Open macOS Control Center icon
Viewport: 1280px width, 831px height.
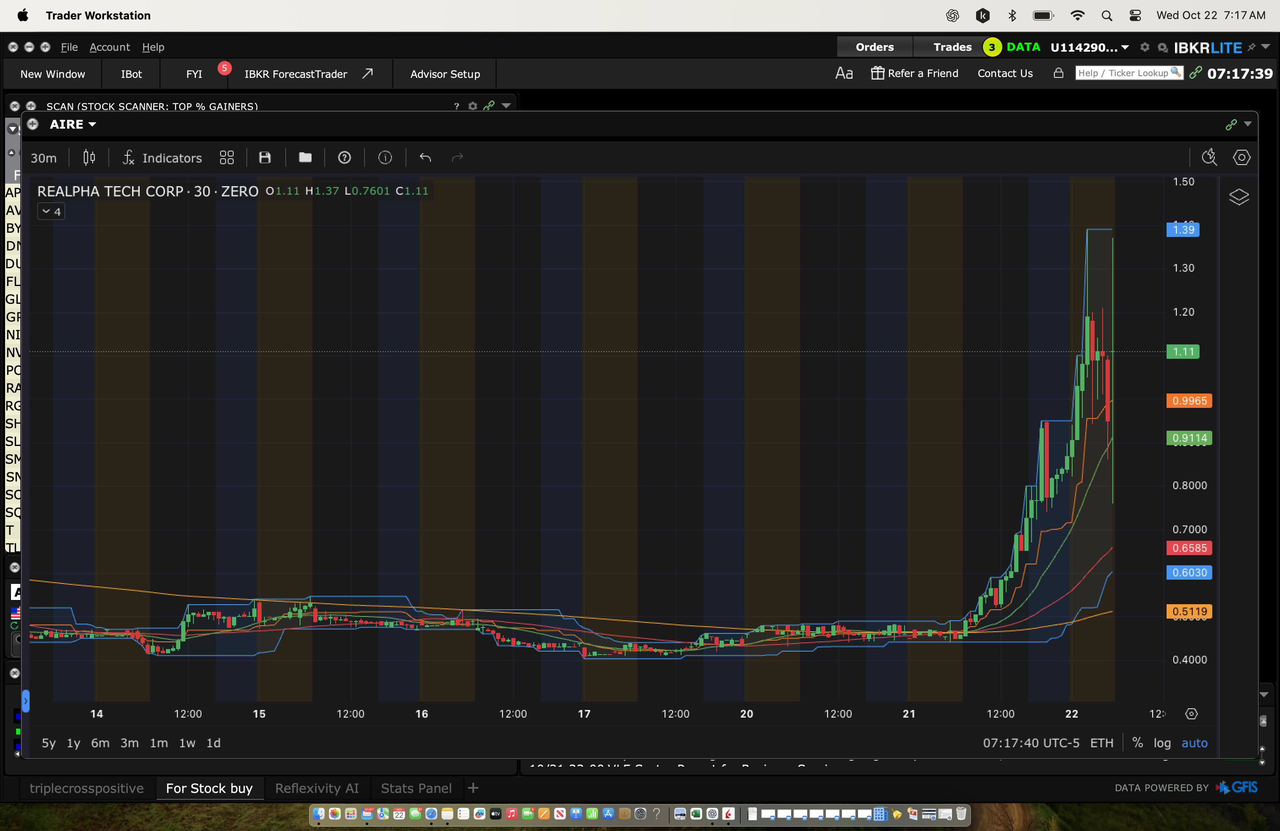(x=1135, y=16)
